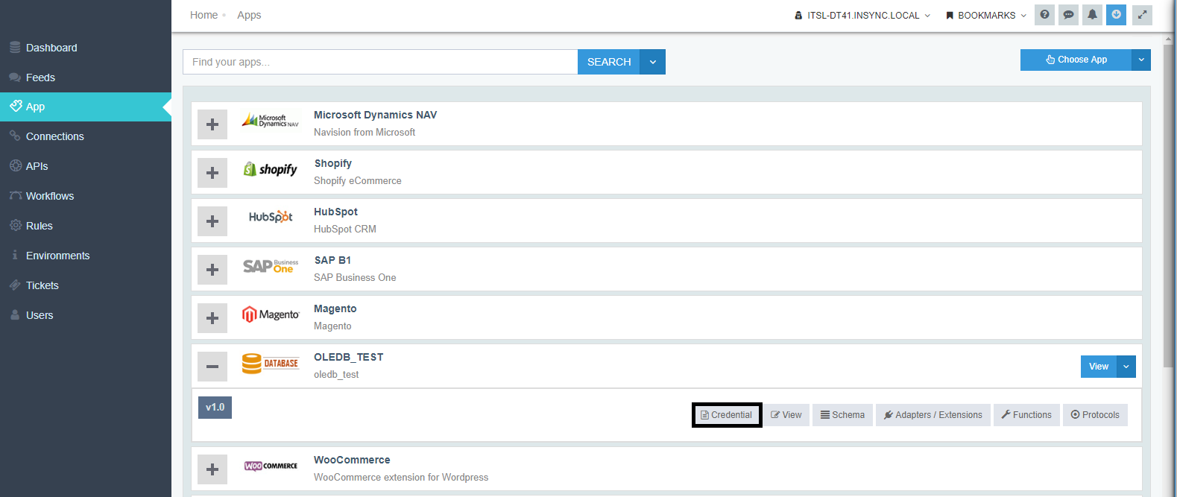
Task: Click the WooCommerce extension for Wordpress text
Action: click(x=401, y=477)
